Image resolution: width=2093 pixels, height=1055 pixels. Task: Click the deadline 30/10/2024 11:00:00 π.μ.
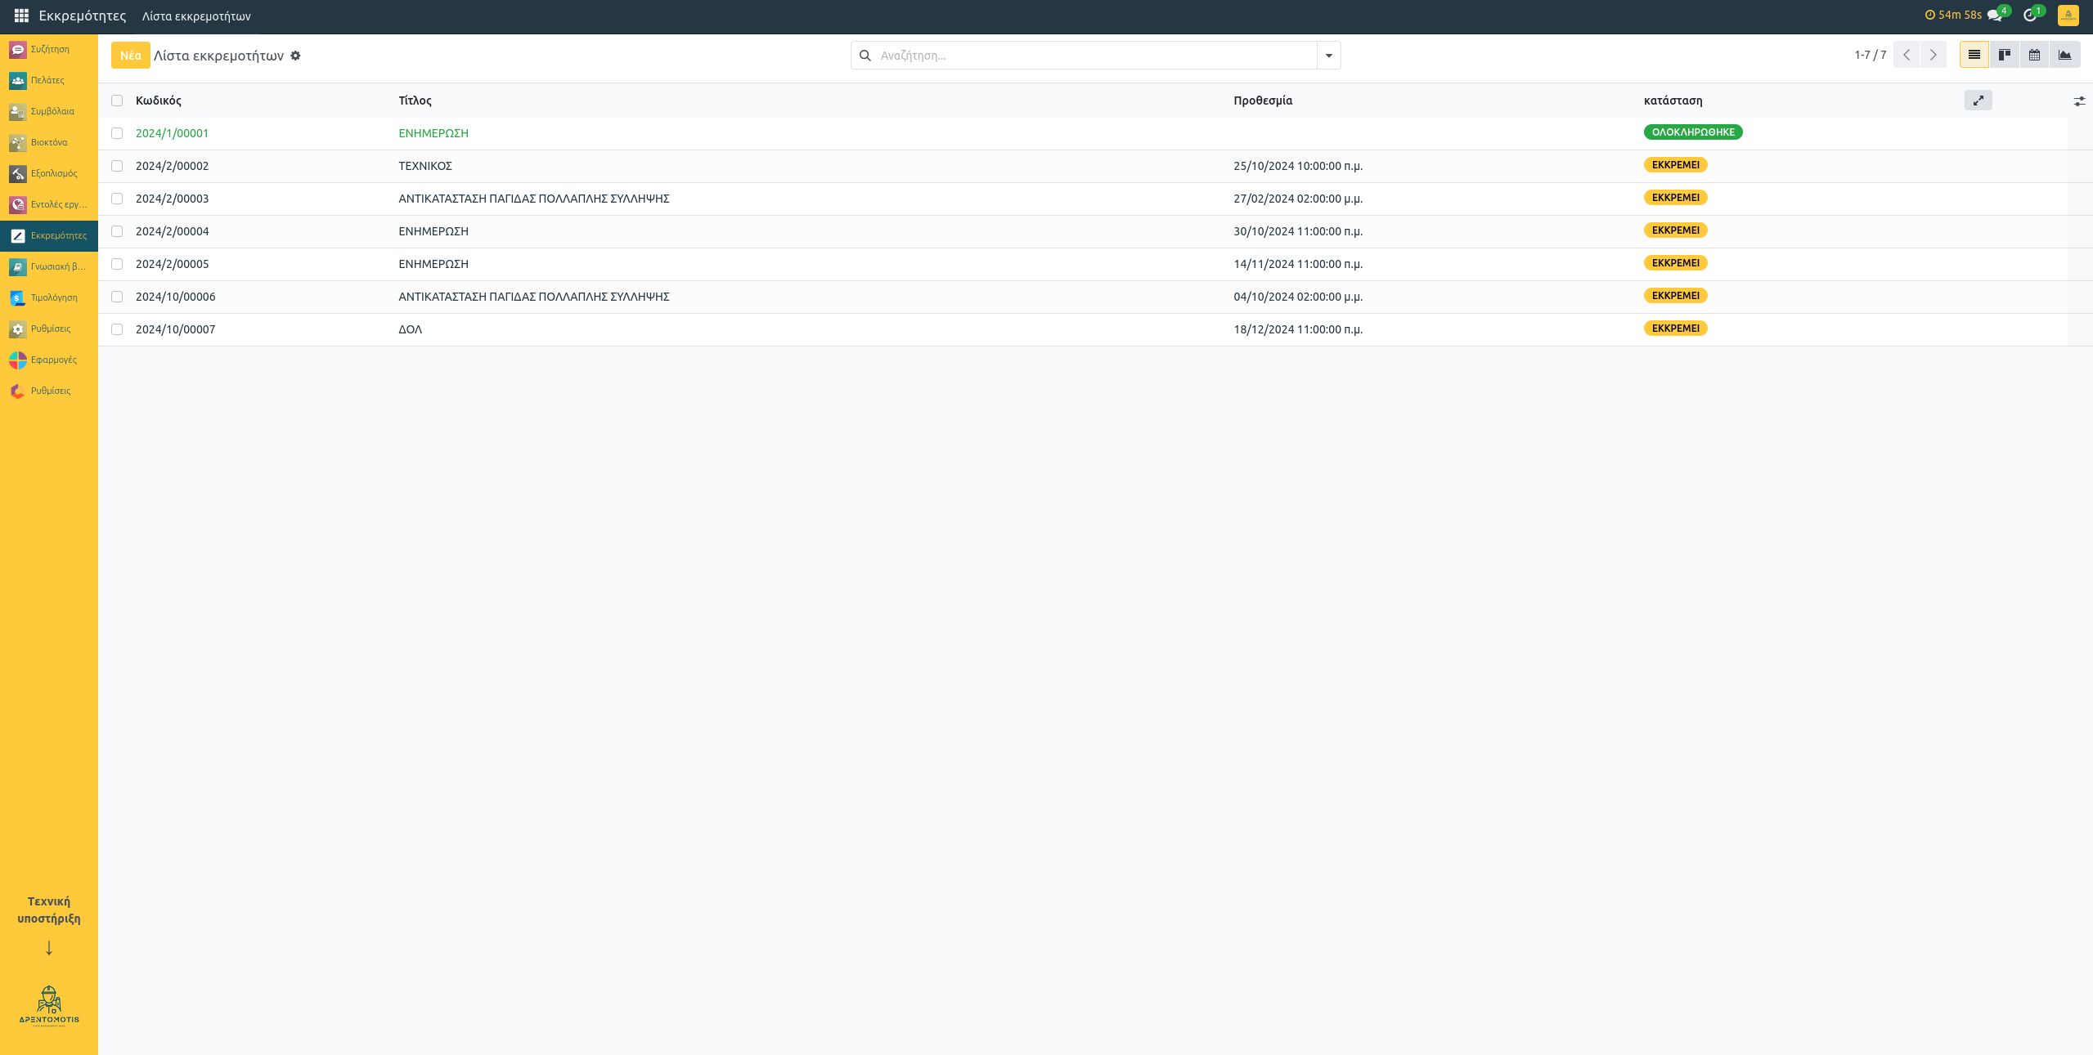pos(1298,231)
